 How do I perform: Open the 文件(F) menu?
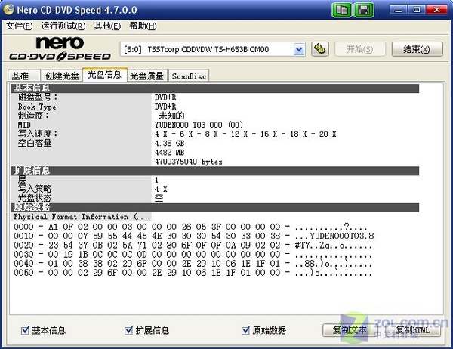coord(20,26)
